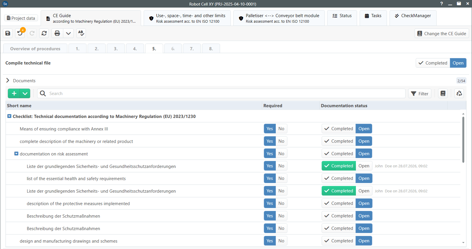Go to procedure step 4 tab

coord(135,49)
